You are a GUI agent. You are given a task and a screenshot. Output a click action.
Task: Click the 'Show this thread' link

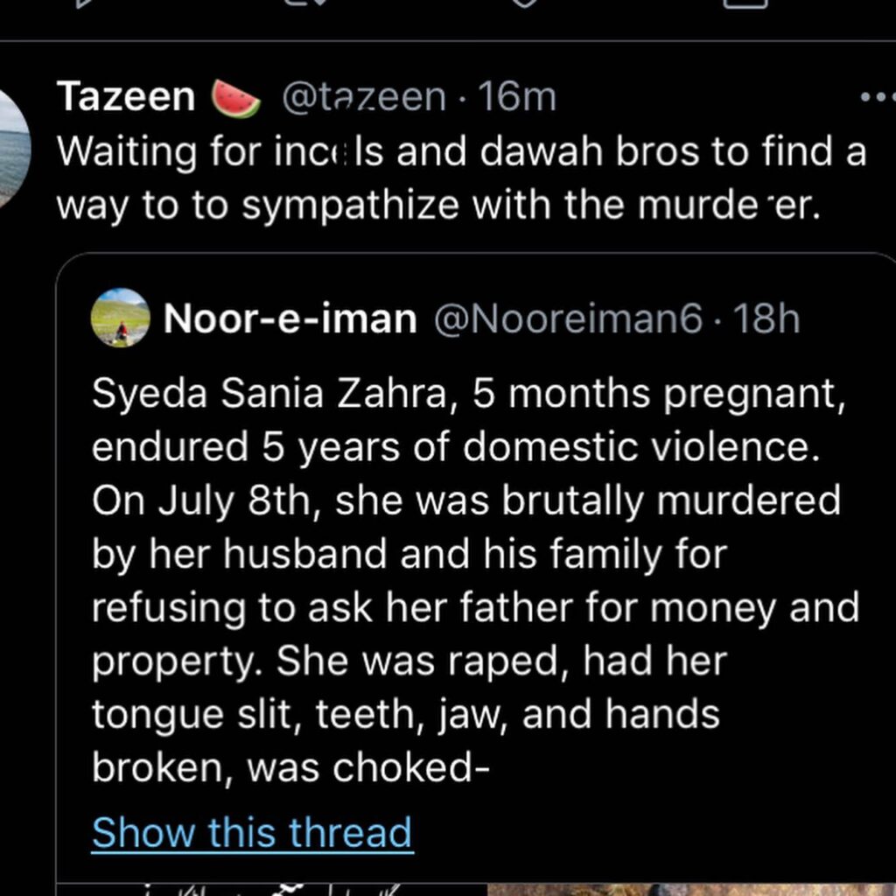[x=252, y=832]
